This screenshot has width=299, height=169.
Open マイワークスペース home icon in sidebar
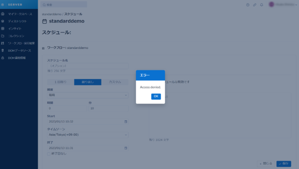coord(3,14)
